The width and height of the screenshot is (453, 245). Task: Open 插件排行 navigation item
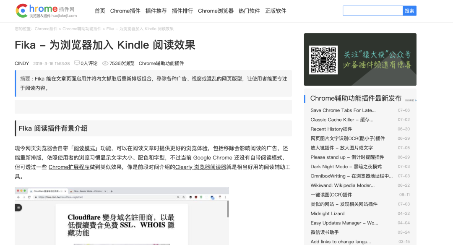pos(182,11)
